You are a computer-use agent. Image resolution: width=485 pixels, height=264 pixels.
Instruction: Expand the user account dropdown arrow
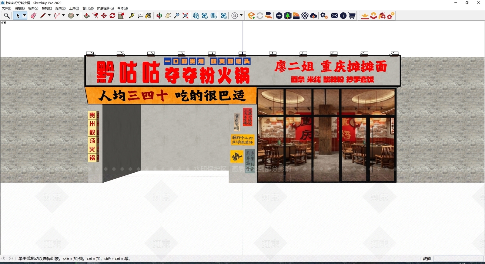click(x=241, y=15)
